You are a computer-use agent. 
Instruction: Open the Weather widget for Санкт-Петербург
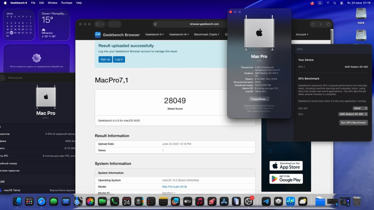(54, 25)
